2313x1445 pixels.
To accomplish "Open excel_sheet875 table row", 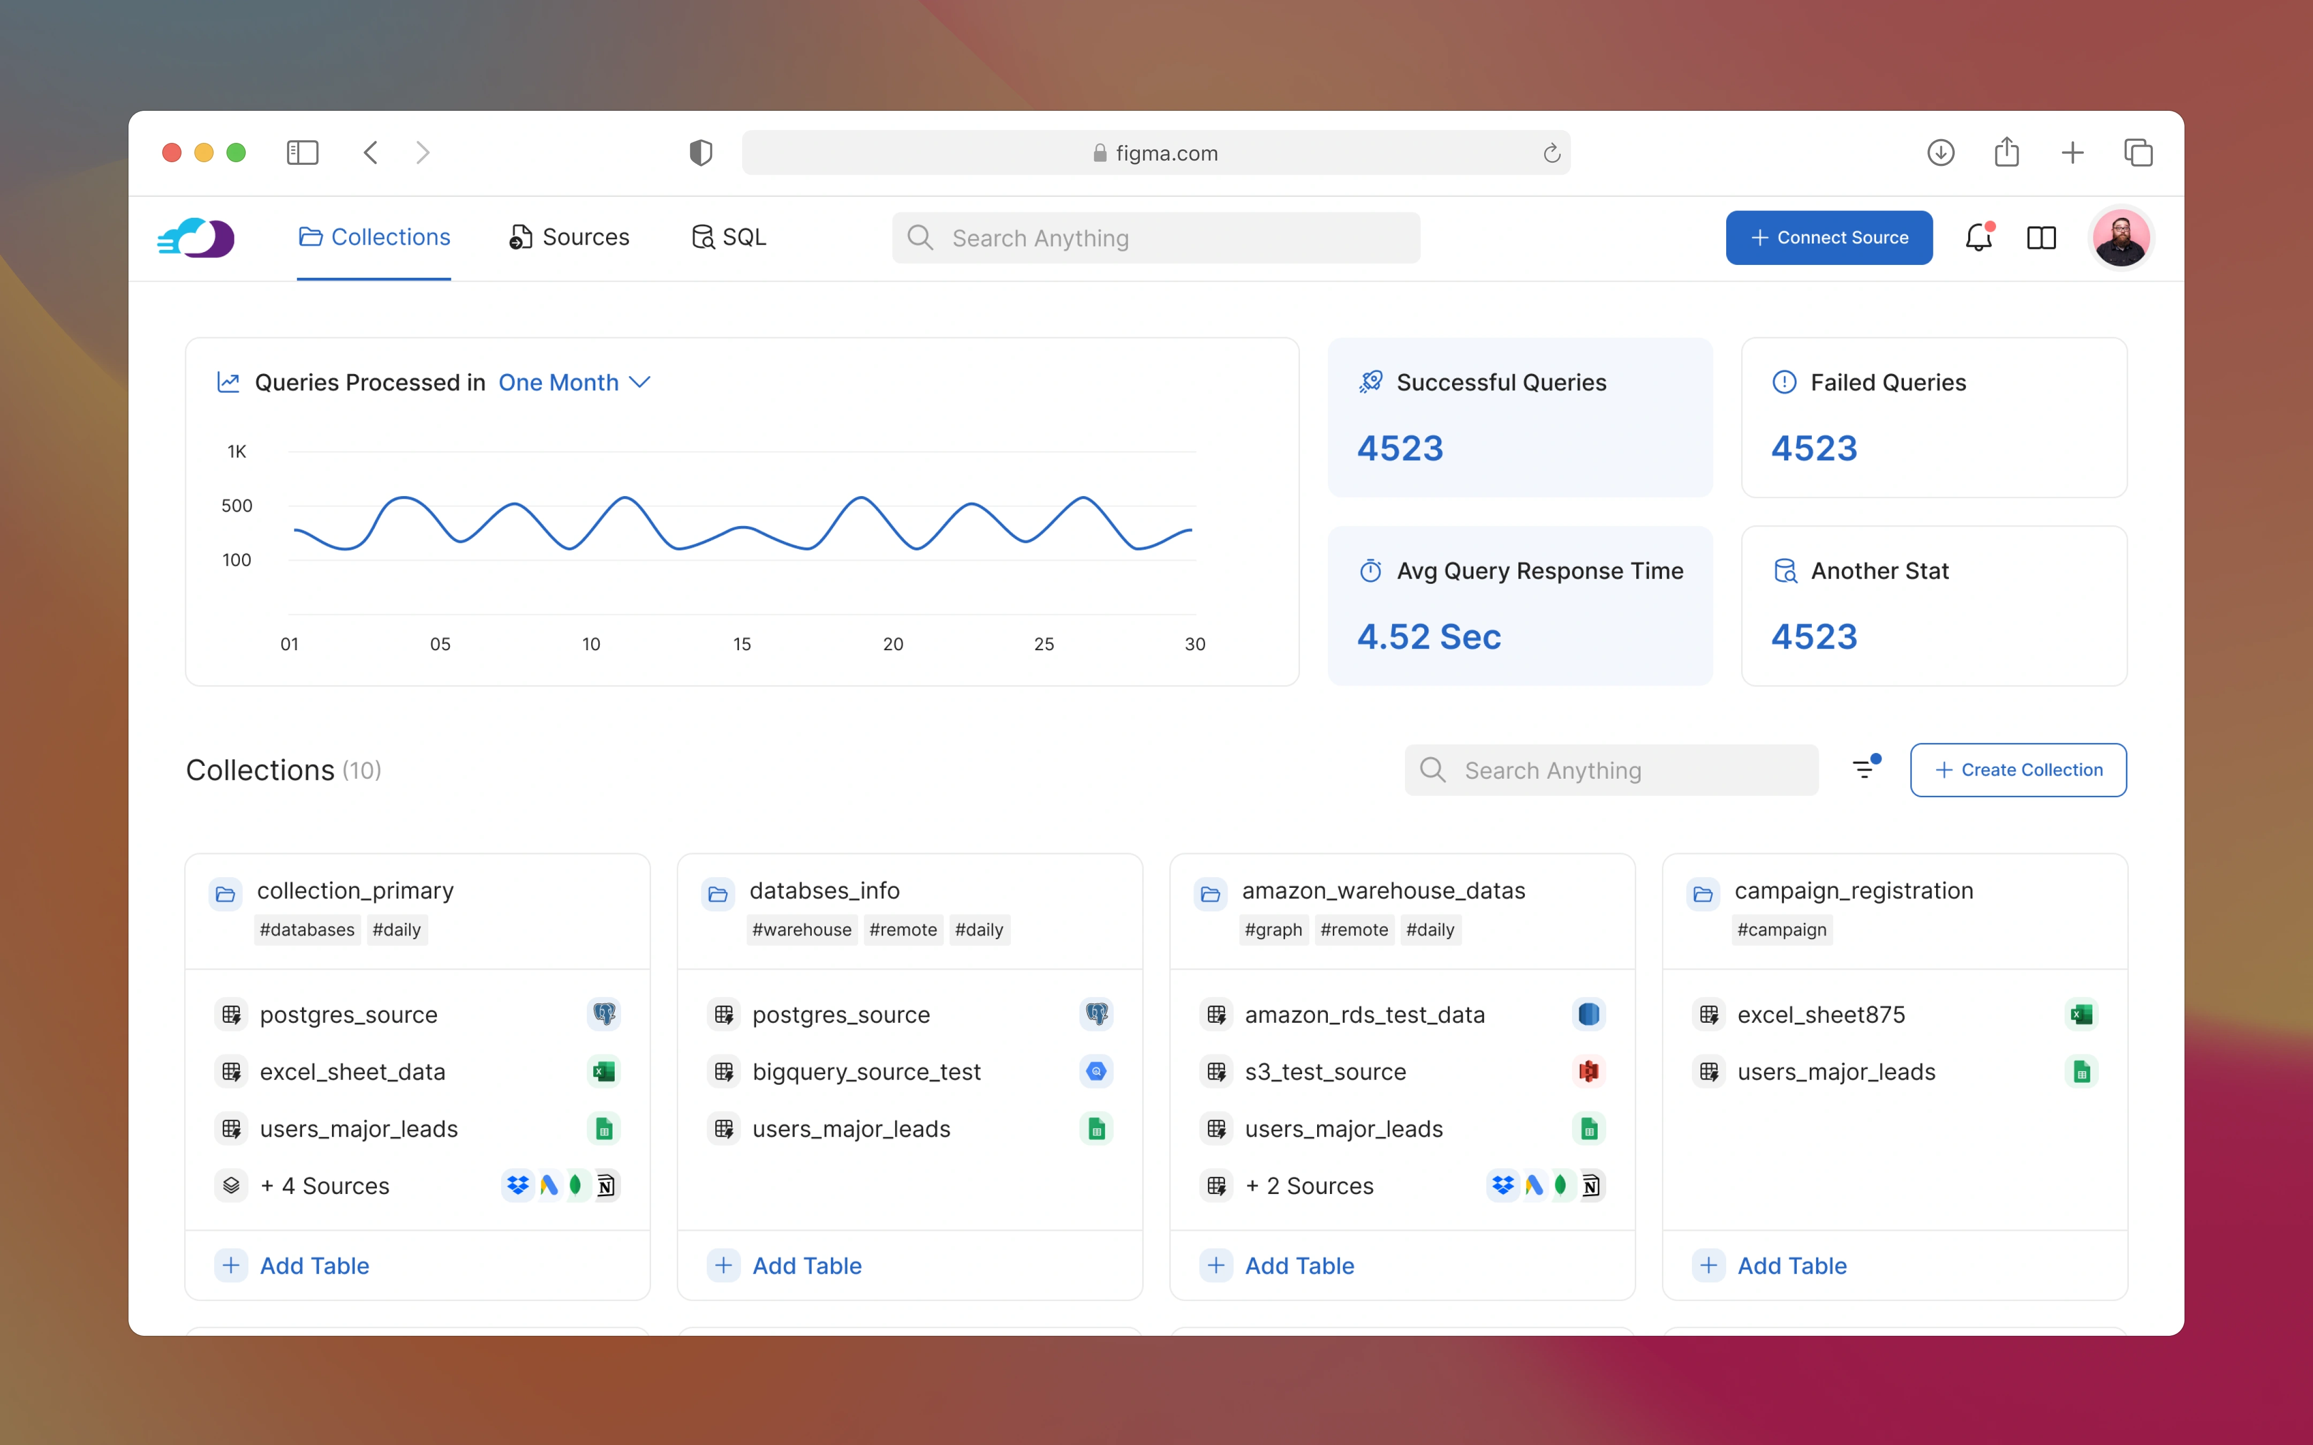I will pos(1894,1014).
